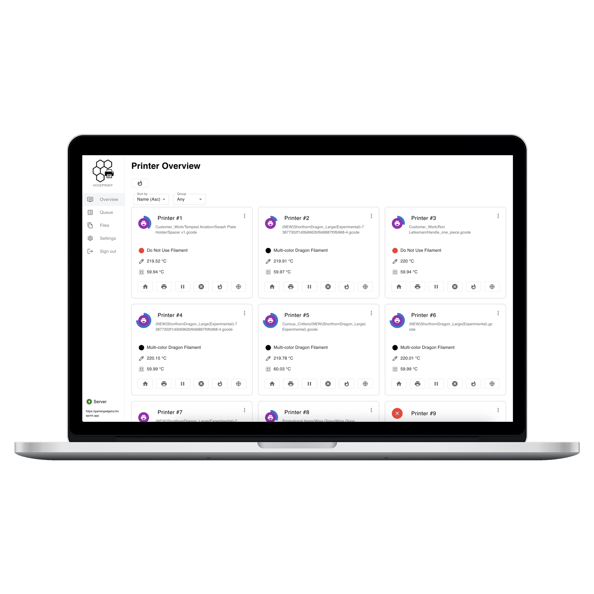This screenshot has height=594, width=594.
Task: Expand the Group Any dropdown
Action: (x=191, y=200)
